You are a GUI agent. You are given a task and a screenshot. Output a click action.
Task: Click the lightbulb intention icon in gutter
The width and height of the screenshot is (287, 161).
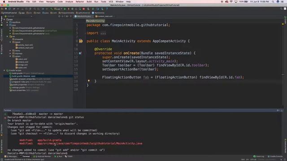89,80
